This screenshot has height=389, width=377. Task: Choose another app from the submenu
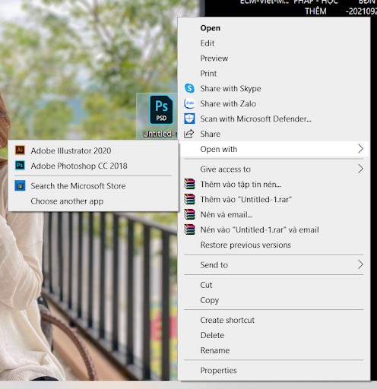(67, 201)
